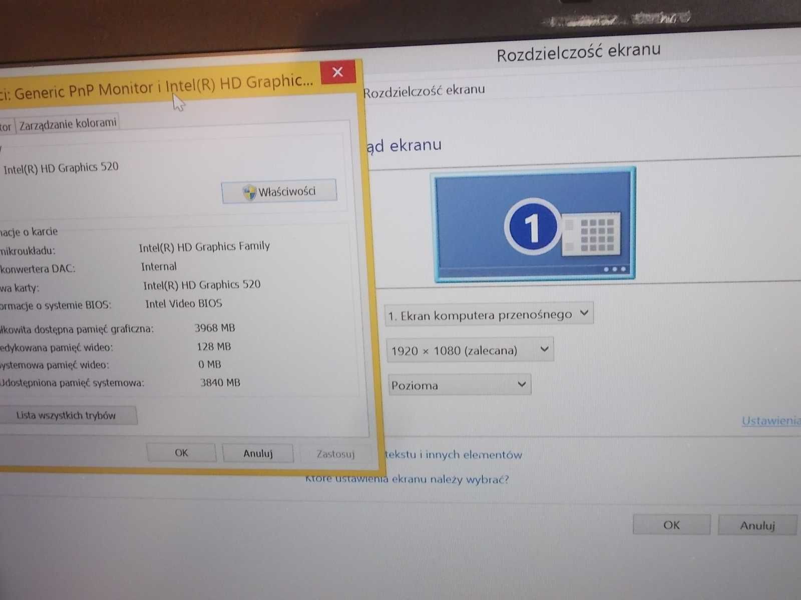Open 'Które ustawienia ekranu należy wybrać?' help link
The height and width of the screenshot is (600, 801).
point(407,479)
